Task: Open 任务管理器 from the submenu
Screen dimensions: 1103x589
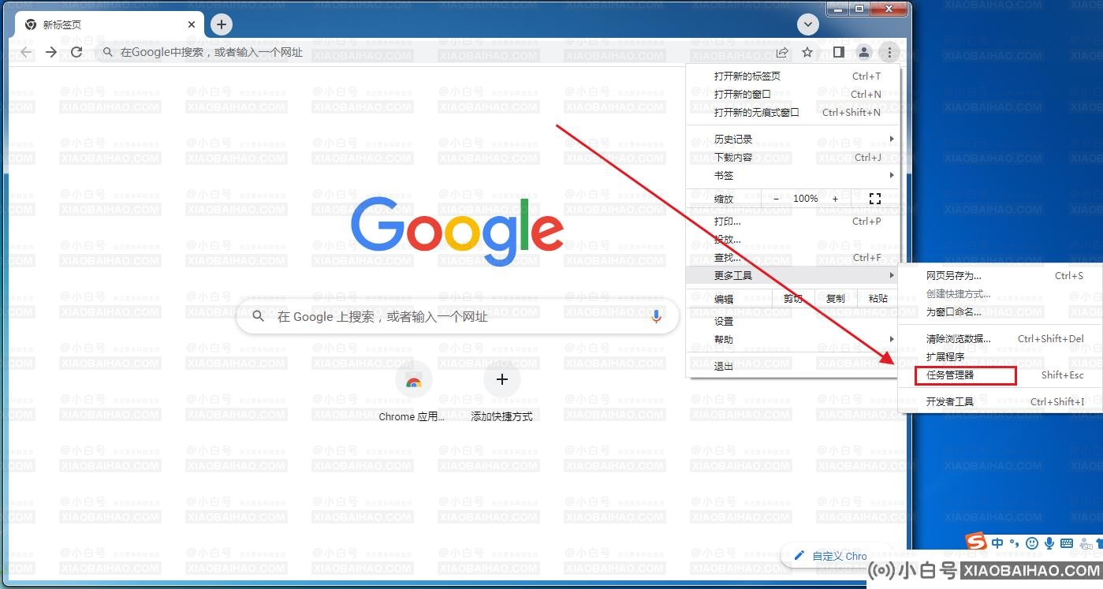Action: 1001,375
